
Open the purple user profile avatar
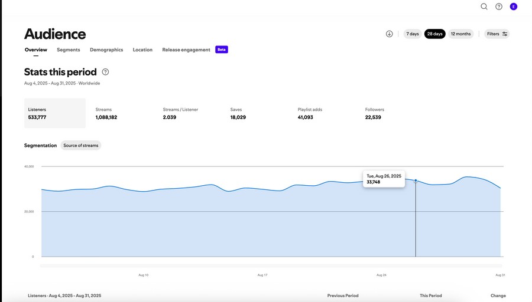(513, 6)
